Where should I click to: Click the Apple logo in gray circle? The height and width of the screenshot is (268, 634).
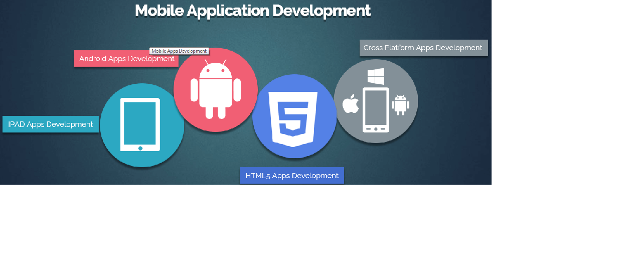(x=351, y=104)
